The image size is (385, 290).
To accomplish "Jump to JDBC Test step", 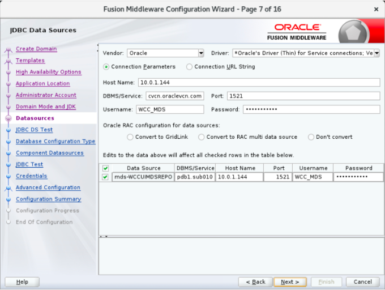I will click(29, 164).
